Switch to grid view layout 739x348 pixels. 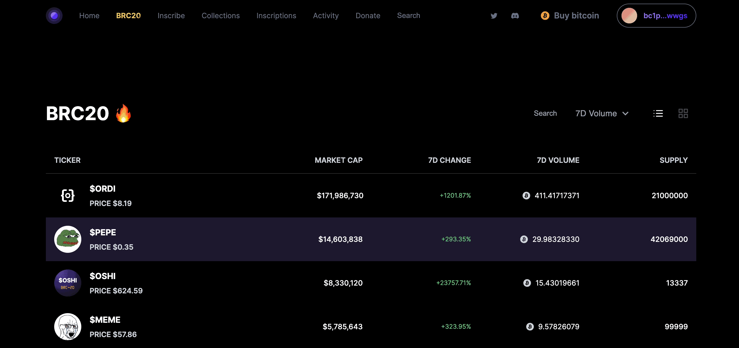(x=683, y=113)
